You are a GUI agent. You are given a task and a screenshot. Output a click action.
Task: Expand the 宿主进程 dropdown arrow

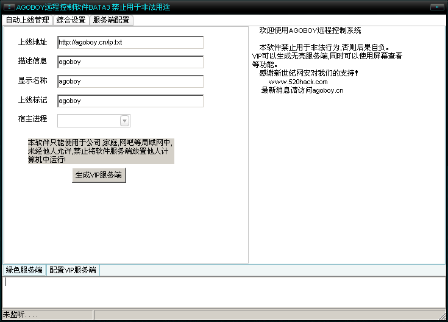[124, 121]
